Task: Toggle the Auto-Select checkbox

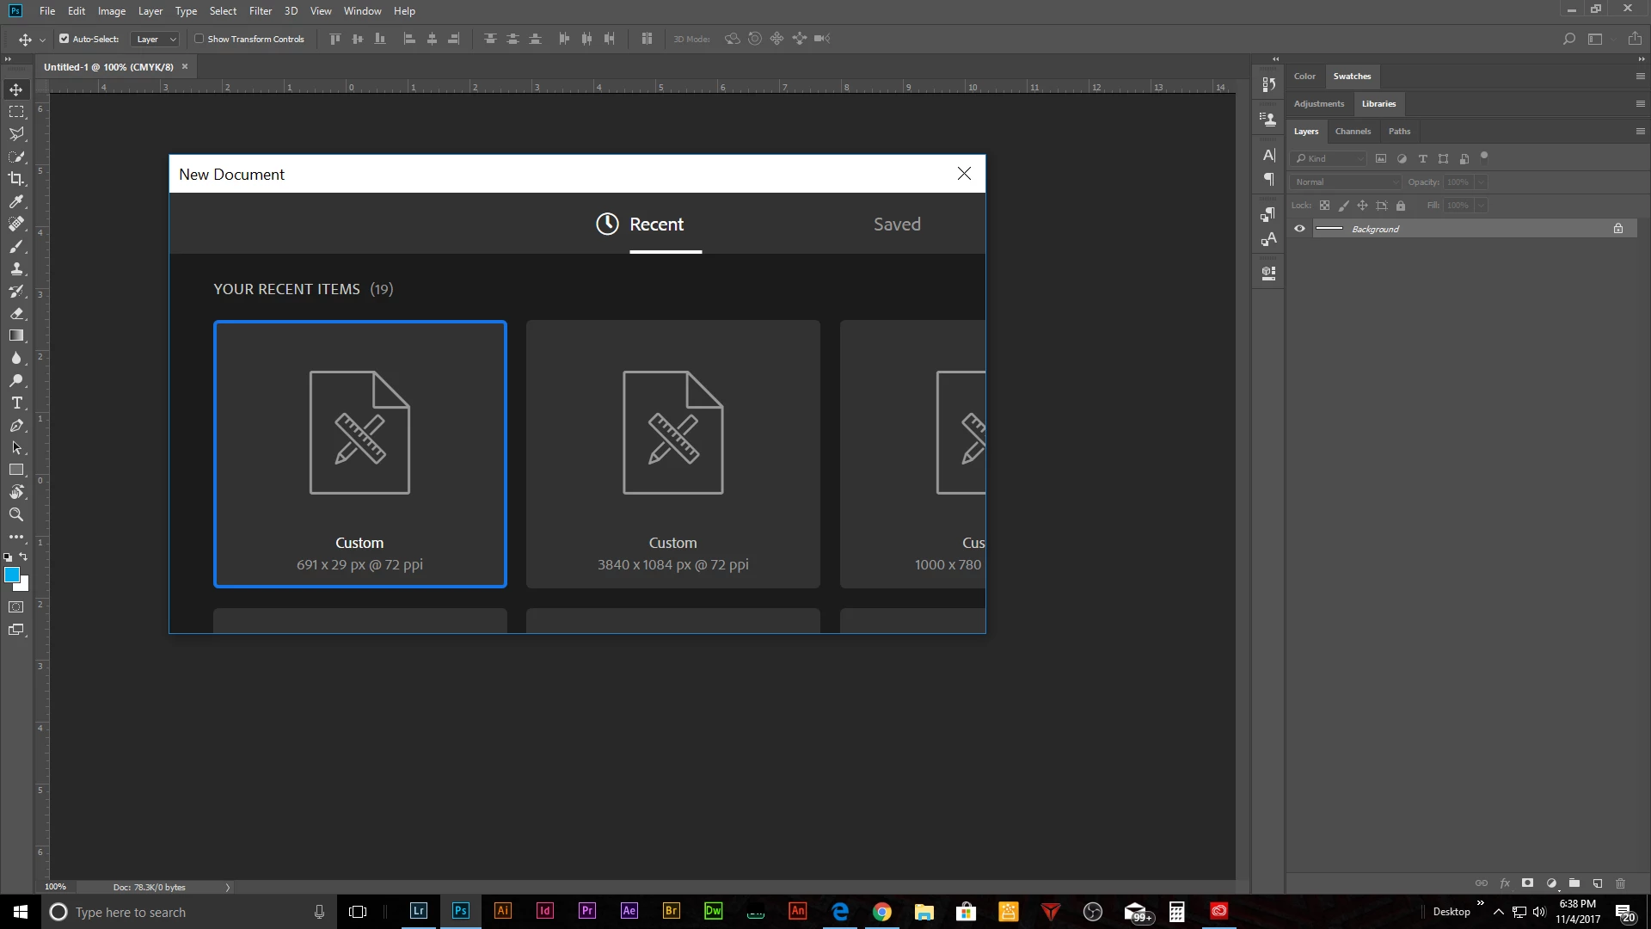Action: (64, 39)
